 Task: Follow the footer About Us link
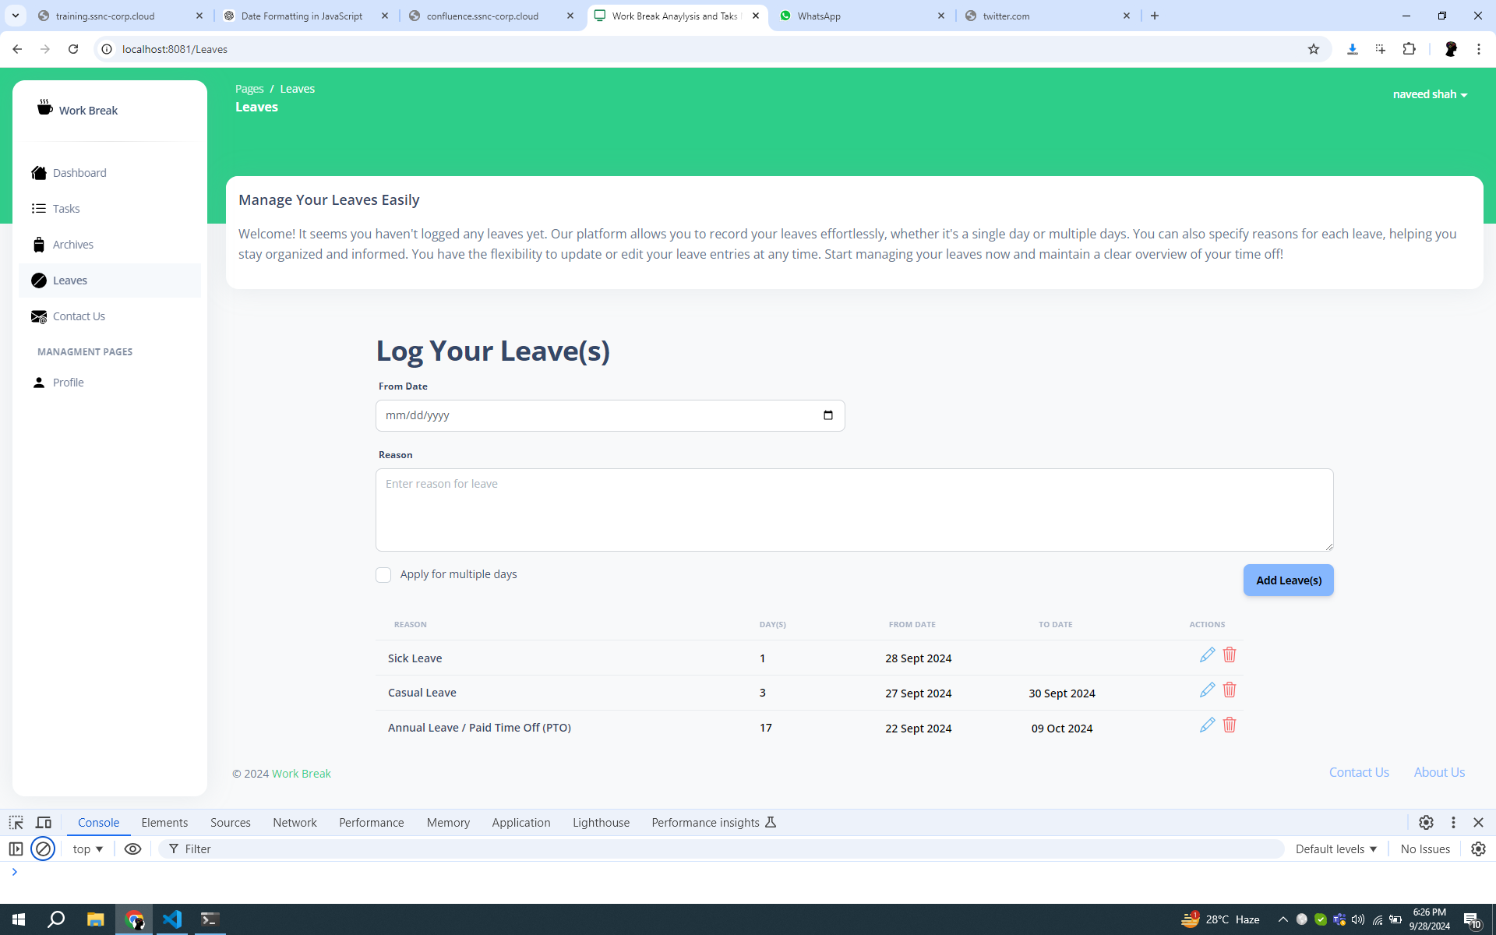coord(1439,772)
